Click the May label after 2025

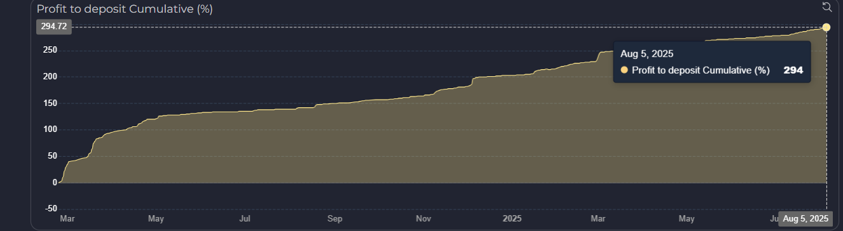pyautogui.click(x=686, y=218)
